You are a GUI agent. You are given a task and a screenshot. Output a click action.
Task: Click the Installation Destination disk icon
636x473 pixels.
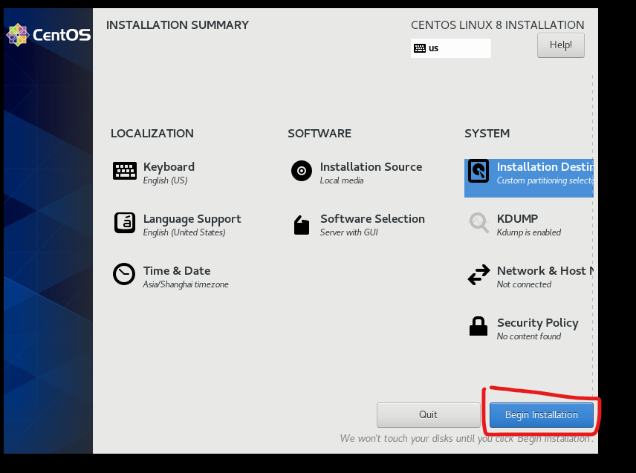(478, 171)
